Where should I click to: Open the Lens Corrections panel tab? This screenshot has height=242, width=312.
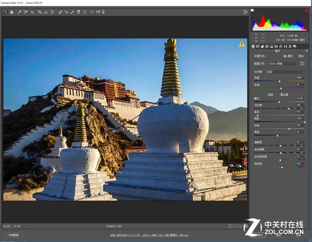(276, 46)
